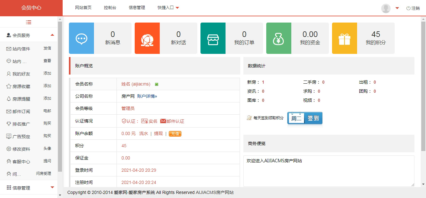Open the yellow gift points icon
Image resolution: width=426 pixels, height=198 pixels.
click(345, 38)
